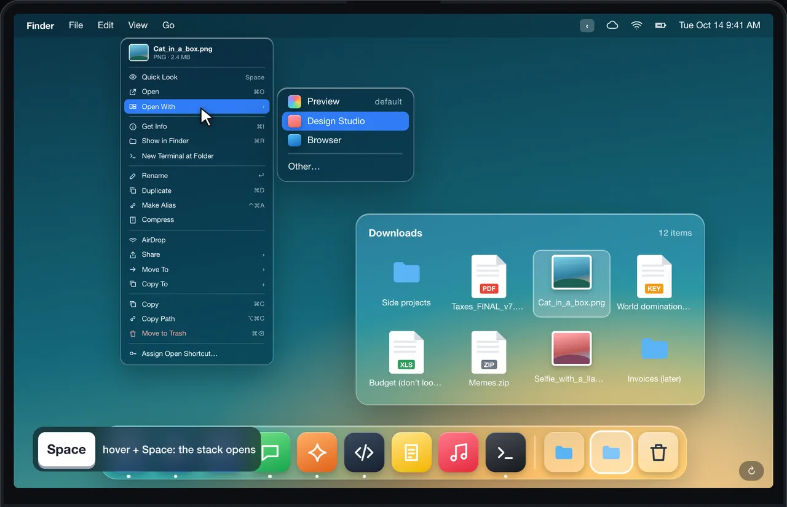The width and height of the screenshot is (787, 507).
Task: Launch the code editor dock icon
Action: 364,453
